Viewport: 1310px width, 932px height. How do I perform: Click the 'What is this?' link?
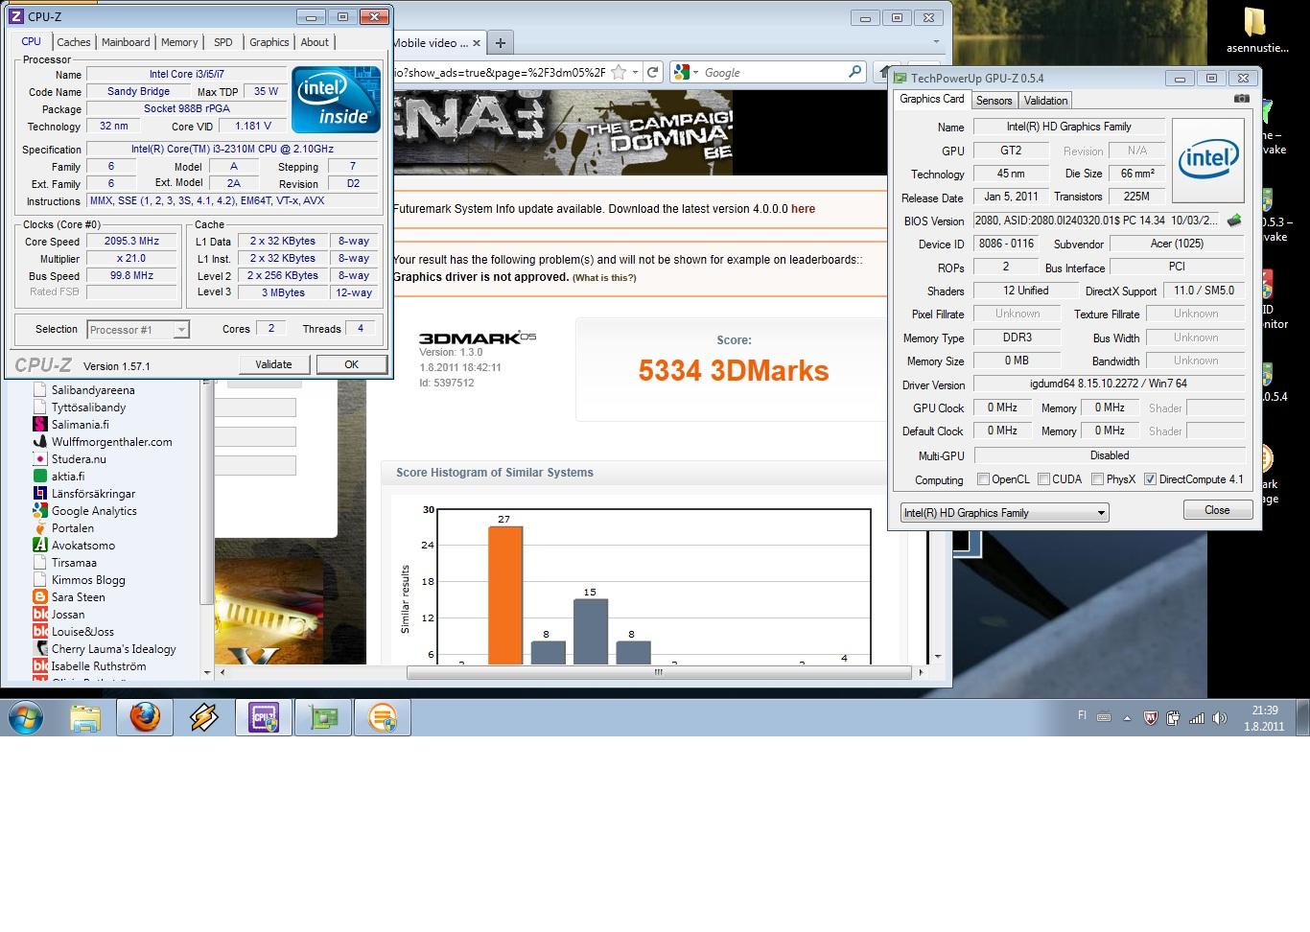pyautogui.click(x=604, y=278)
